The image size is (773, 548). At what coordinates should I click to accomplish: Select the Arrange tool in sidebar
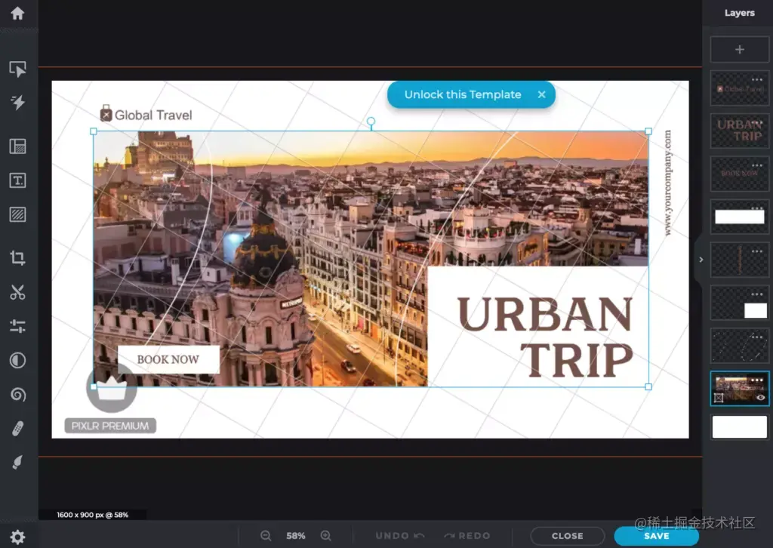pos(18,69)
